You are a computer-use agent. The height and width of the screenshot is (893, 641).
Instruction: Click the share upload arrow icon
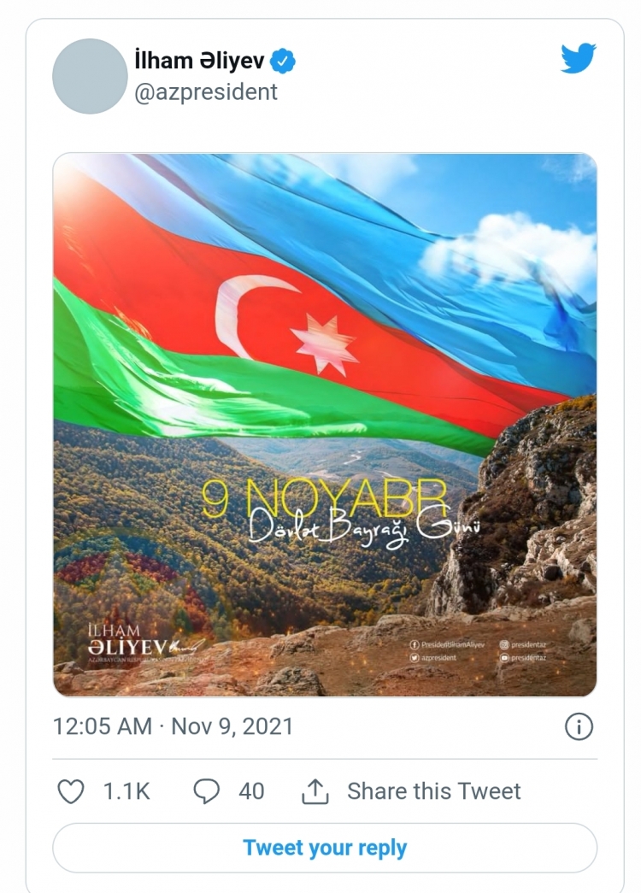(315, 791)
